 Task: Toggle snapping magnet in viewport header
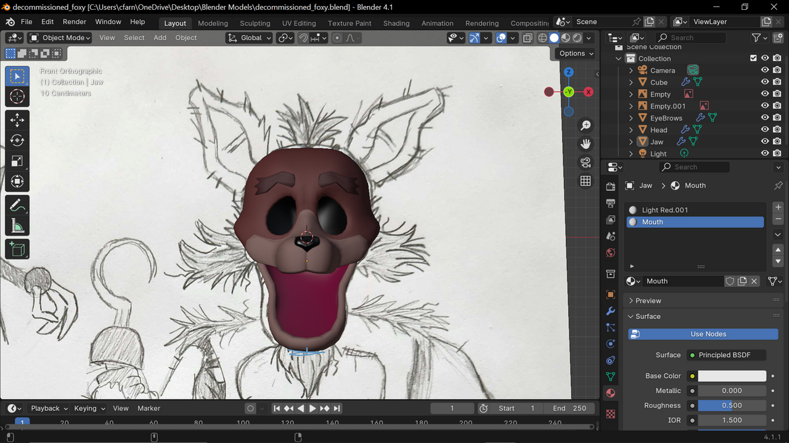[x=303, y=38]
